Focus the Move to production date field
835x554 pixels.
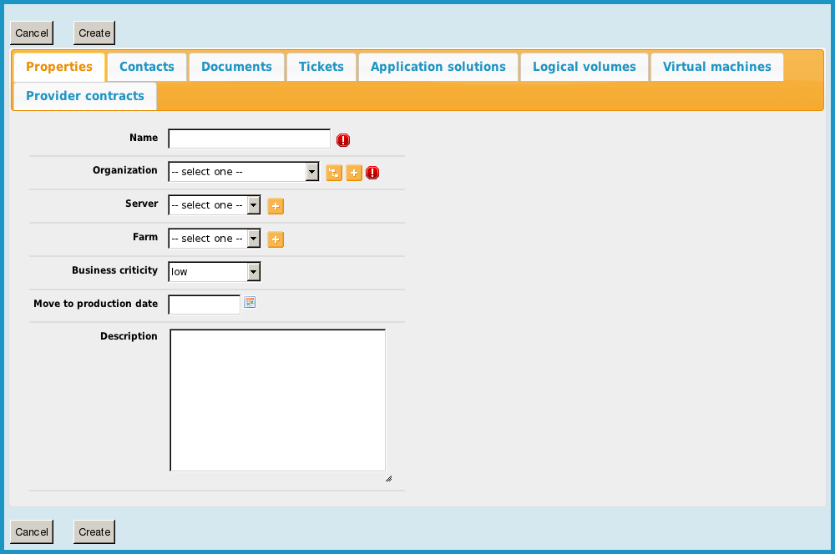pyautogui.click(x=204, y=305)
